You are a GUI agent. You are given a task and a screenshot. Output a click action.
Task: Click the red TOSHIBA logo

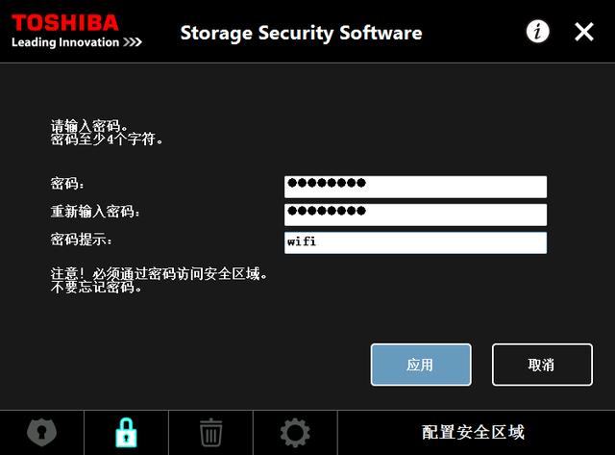coord(65,21)
